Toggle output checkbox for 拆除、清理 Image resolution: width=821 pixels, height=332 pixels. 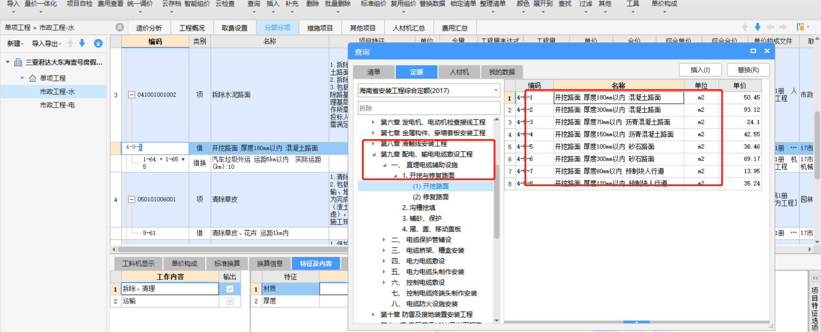click(x=230, y=289)
